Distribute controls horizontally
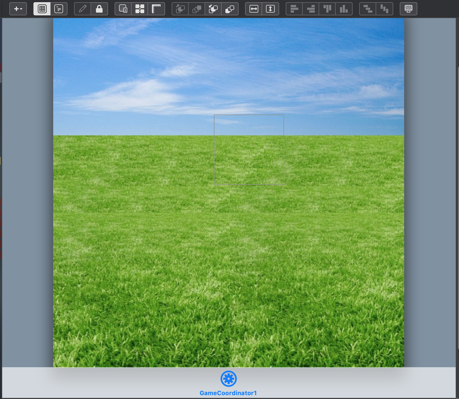Image resolution: width=459 pixels, height=399 pixels. click(368, 9)
